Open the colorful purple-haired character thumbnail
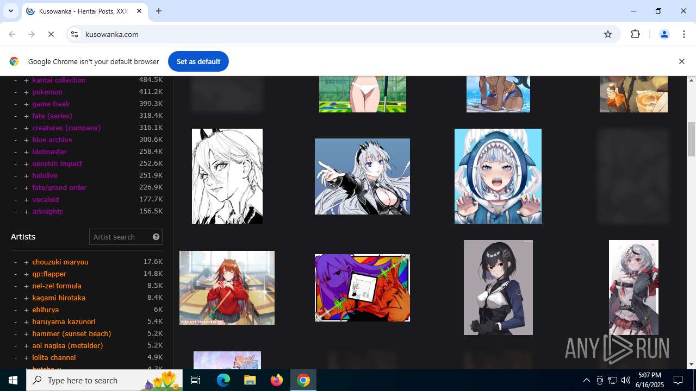 coord(362,288)
